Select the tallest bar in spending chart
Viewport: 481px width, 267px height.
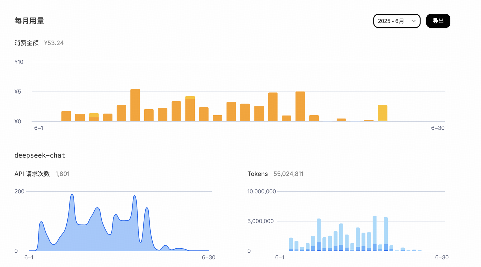point(135,105)
